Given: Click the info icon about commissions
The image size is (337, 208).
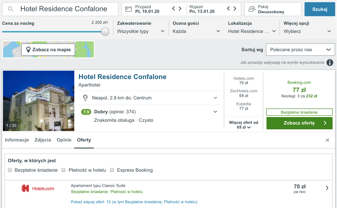Looking at the screenshot, I should (x=330, y=62).
